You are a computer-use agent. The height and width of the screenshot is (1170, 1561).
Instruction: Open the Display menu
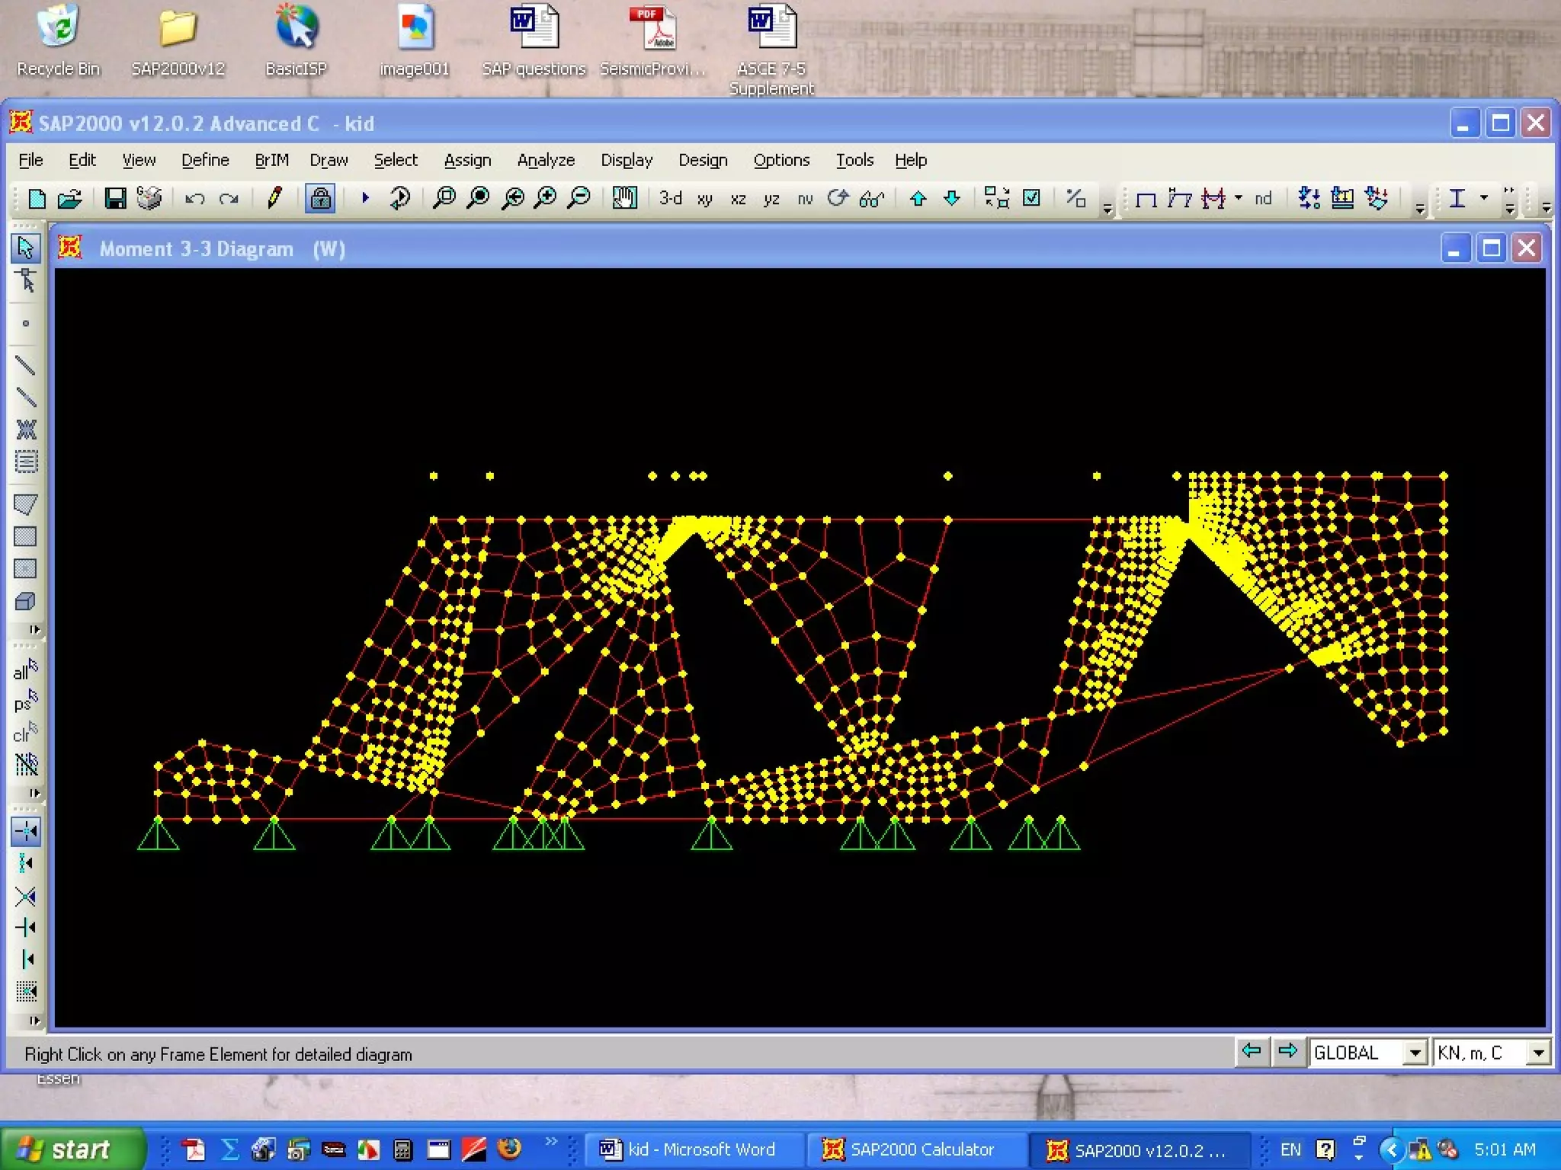(626, 160)
